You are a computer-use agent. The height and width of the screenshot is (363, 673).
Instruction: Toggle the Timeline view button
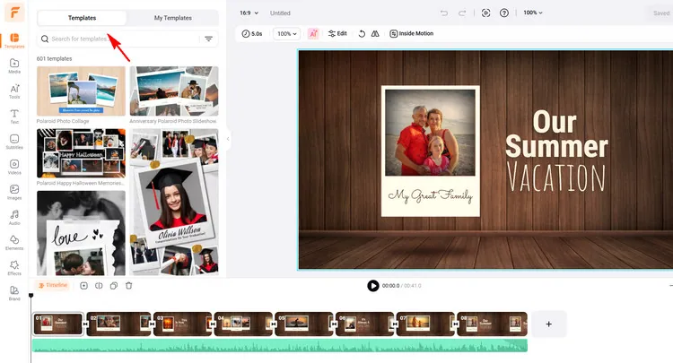52,285
